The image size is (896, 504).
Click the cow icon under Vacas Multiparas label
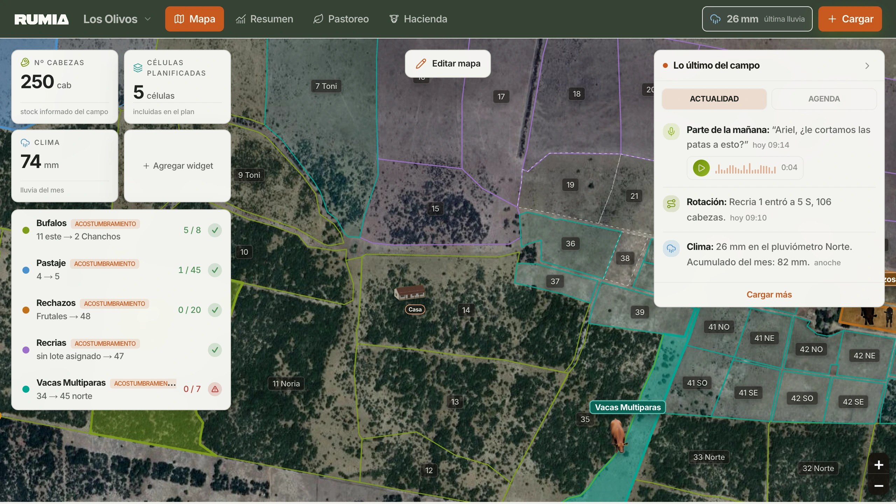[618, 436]
